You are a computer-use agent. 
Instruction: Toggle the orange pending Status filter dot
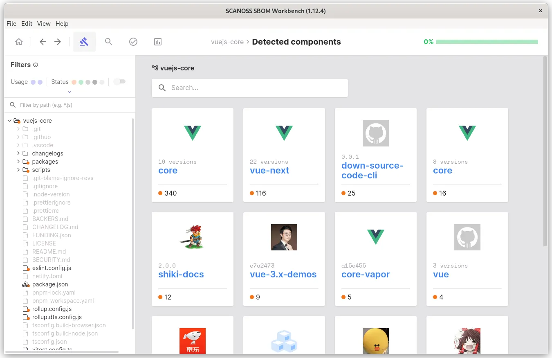pos(74,82)
